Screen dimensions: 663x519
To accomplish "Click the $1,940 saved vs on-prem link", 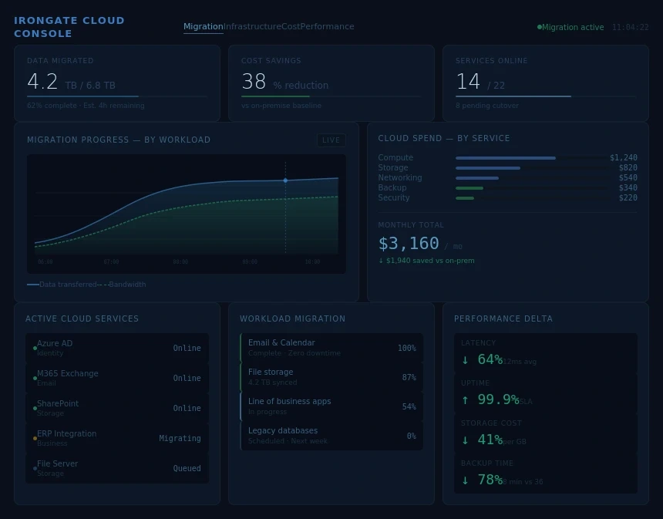I will click(428, 261).
